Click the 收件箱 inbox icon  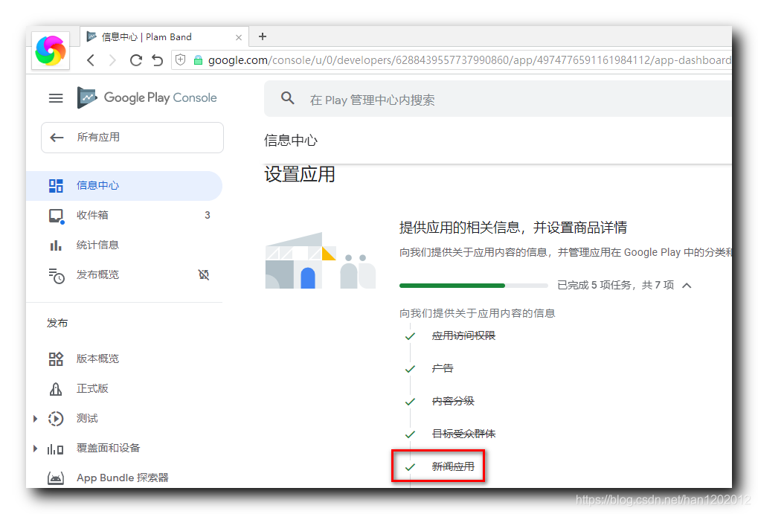pos(56,216)
